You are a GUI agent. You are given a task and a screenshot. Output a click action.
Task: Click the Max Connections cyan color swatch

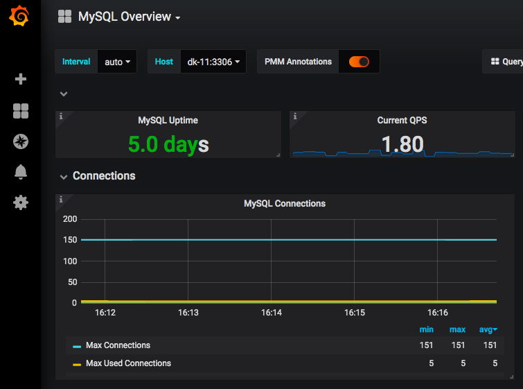click(77, 347)
